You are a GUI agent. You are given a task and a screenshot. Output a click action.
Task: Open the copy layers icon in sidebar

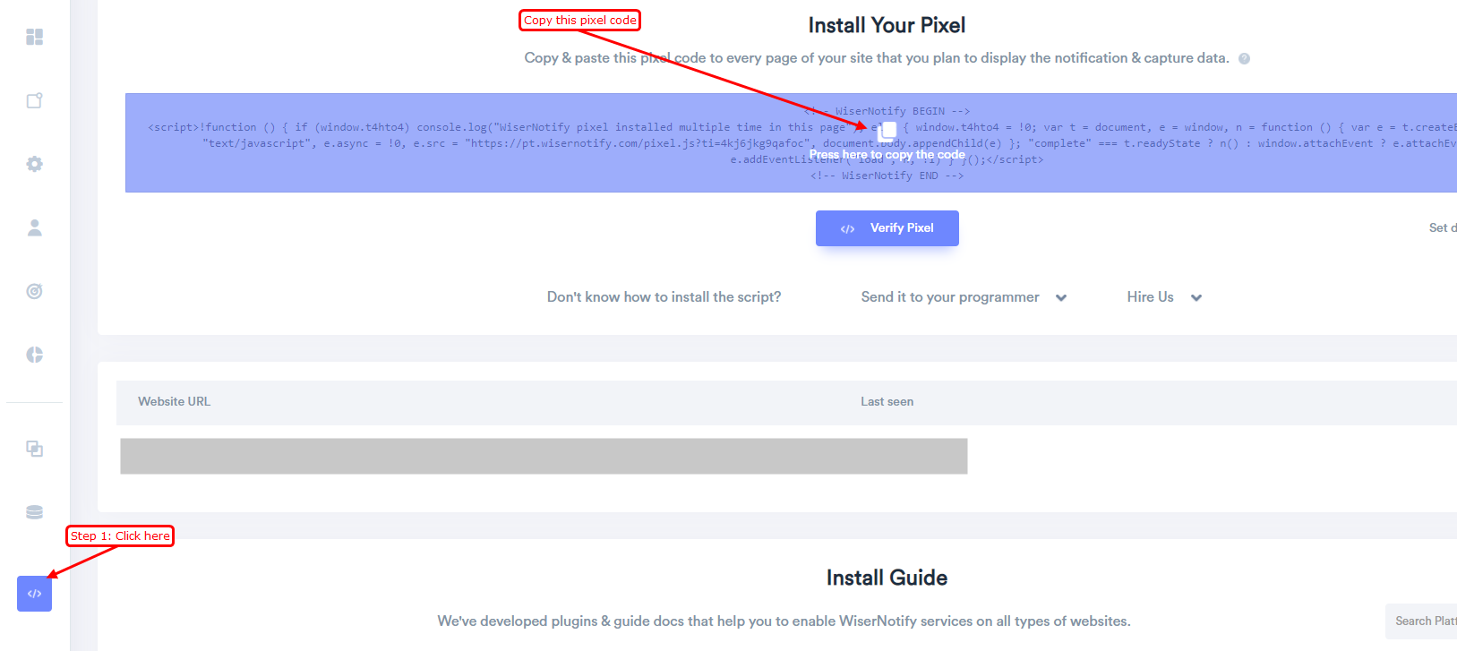[x=34, y=449]
